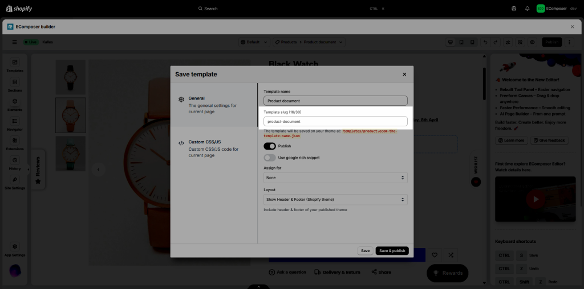Open the Elements panel icon
The image size is (584, 289).
click(15, 101)
